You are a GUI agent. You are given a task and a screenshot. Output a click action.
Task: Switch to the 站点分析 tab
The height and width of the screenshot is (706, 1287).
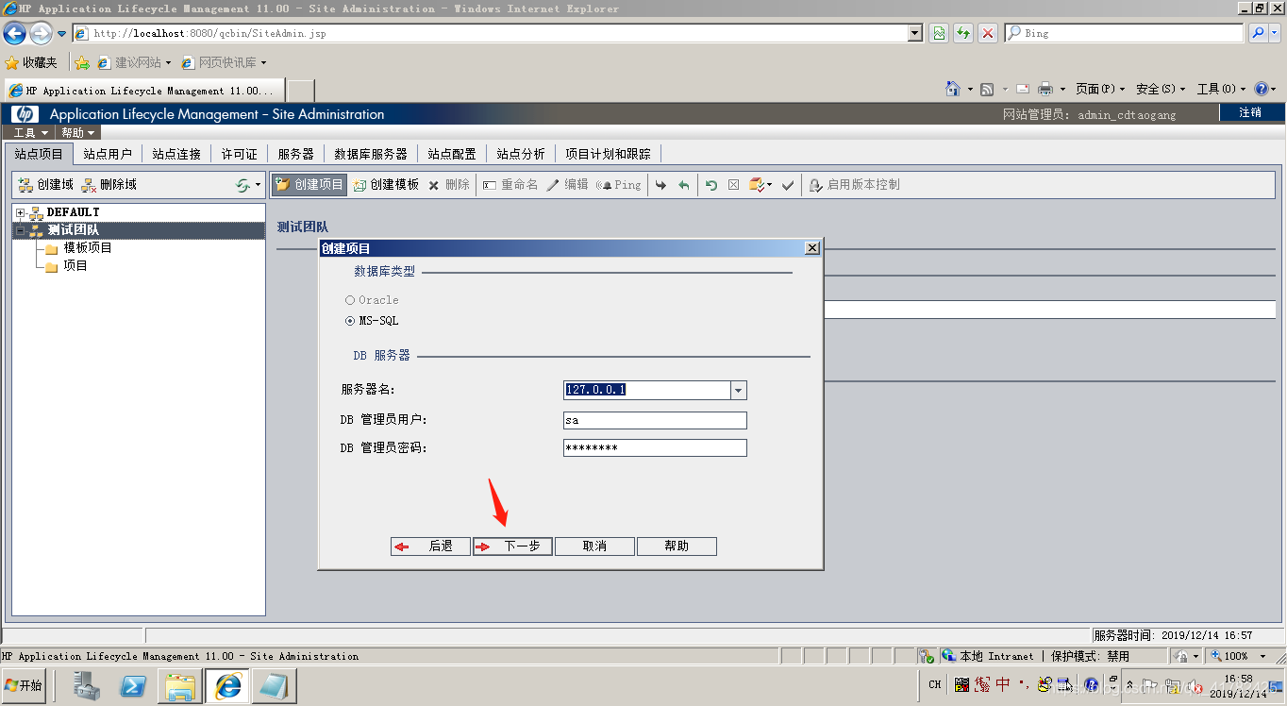[x=521, y=154]
